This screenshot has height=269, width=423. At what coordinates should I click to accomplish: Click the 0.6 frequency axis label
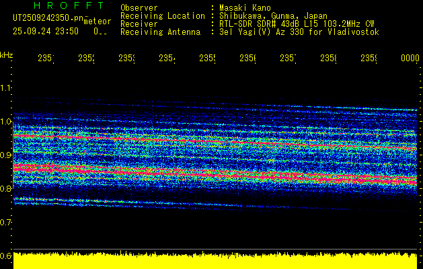[5, 256]
